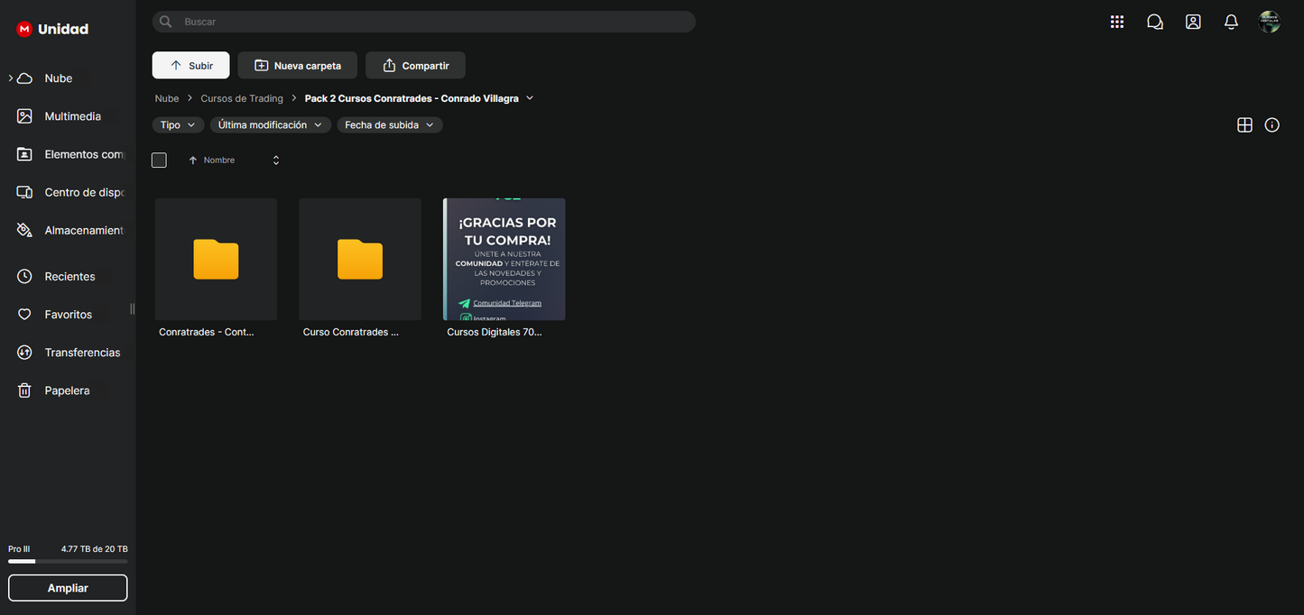The width and height of the screenshot is (1304, 615).
Task: Open the chat conversations icon
Action: pos(1154,23)
